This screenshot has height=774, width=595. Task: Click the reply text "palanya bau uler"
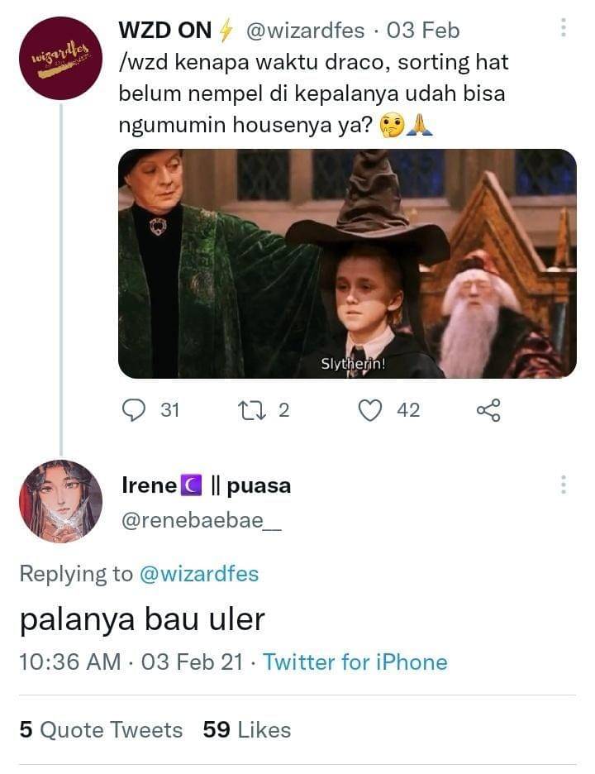(142, 620)
